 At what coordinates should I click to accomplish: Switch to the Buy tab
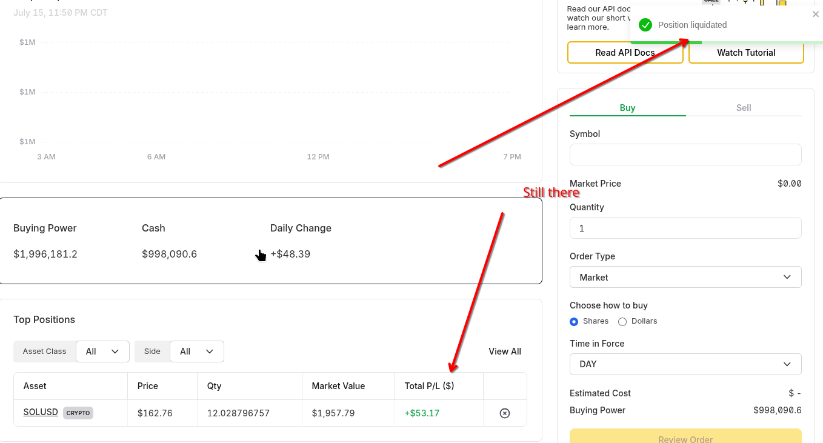point(627,108)
